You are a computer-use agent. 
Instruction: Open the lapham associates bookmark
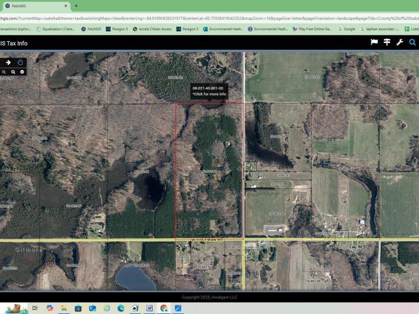pyautogui.click(x=379, y=29)
